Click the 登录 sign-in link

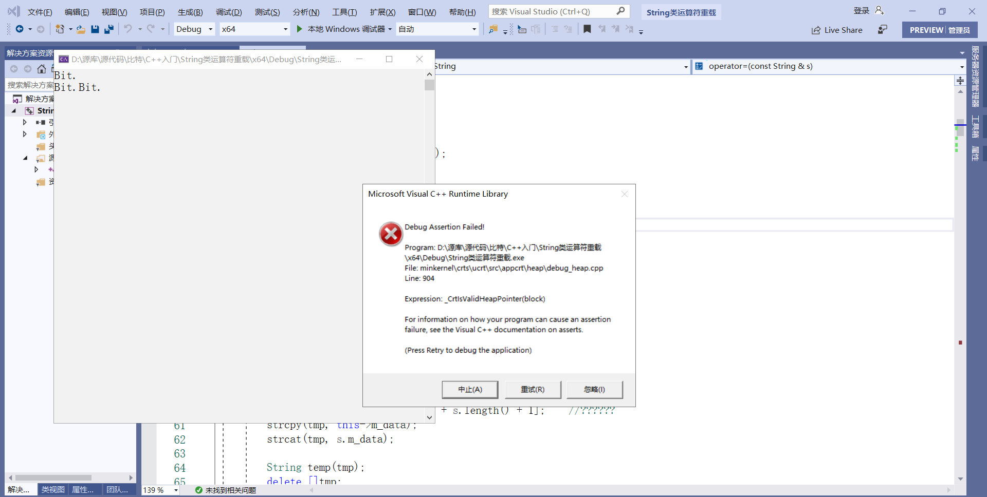862,11
